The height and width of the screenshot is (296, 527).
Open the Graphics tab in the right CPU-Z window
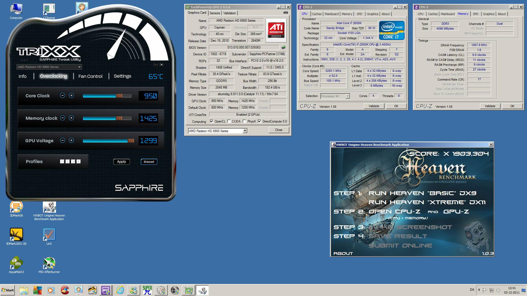coord(489,14)
